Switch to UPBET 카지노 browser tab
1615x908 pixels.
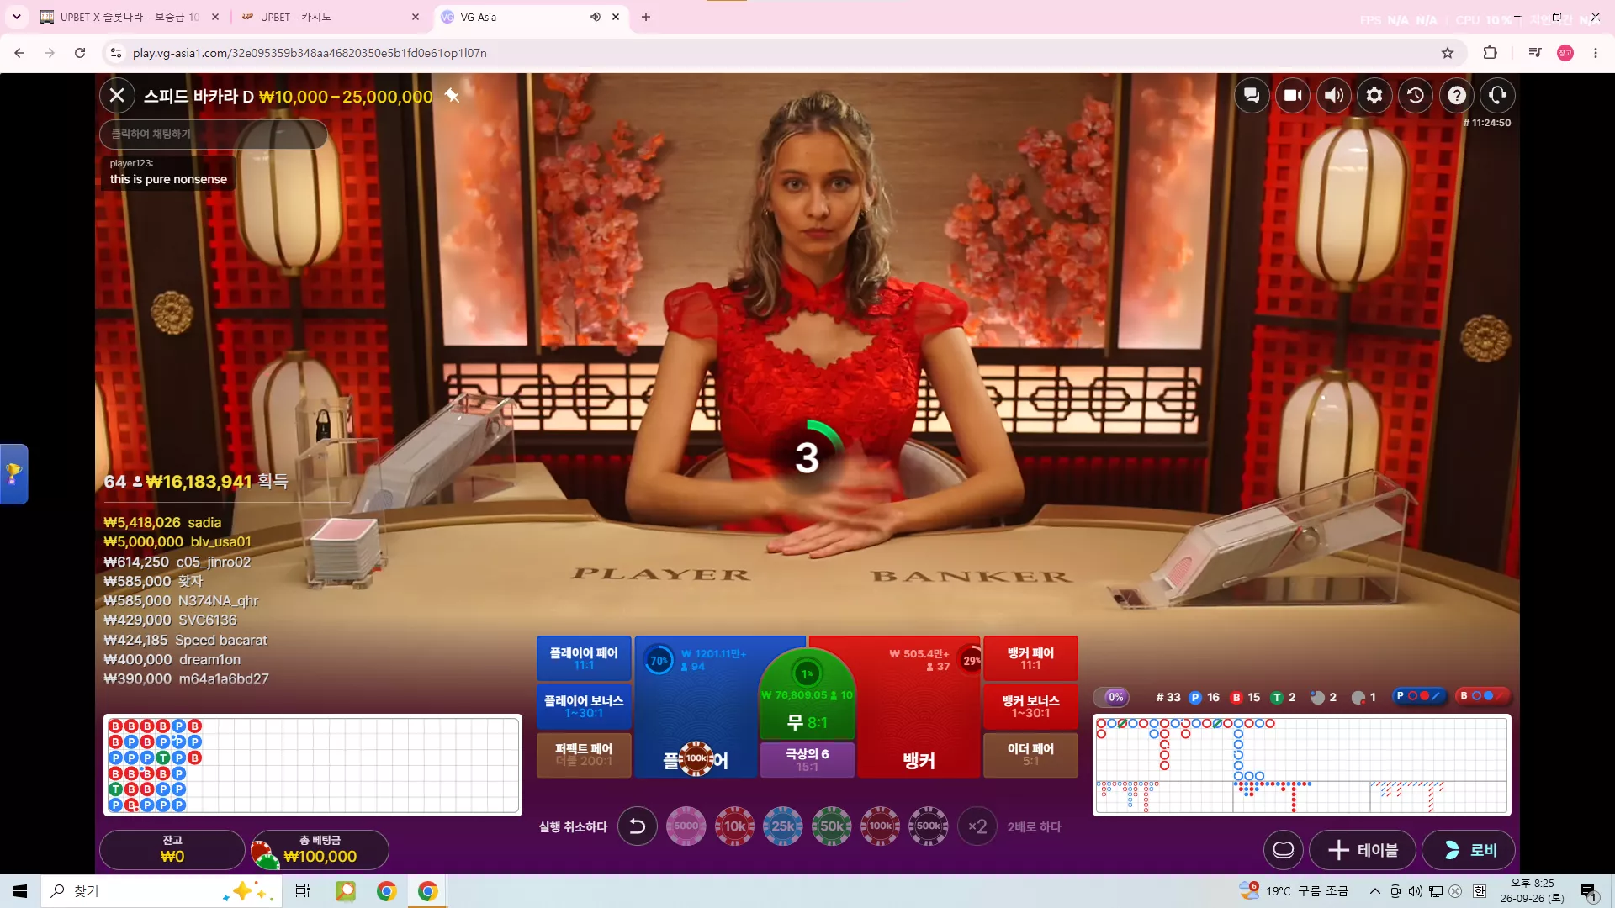pyautogui.click(x=328, y=17)
